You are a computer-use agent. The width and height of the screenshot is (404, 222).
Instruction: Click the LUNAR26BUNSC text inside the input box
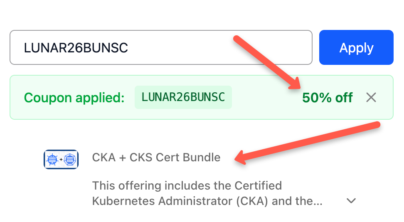point(76,48)
